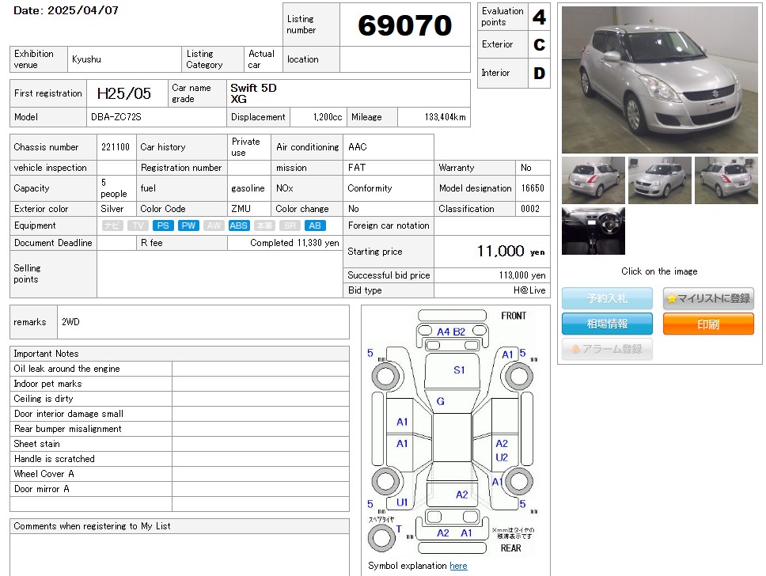Screen dimensions: 766x576
Task: Open the rear-left view thumbnail
Action: coord(593,180)
